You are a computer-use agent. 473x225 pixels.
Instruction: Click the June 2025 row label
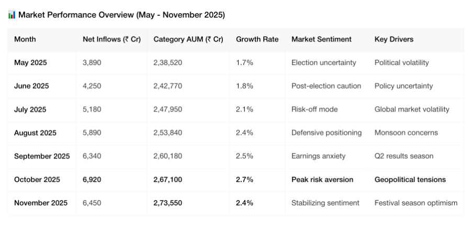(31, 86)
